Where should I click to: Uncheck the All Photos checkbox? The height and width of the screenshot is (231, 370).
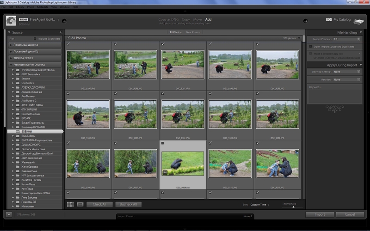pyautogui.click(x=68, y=38)
